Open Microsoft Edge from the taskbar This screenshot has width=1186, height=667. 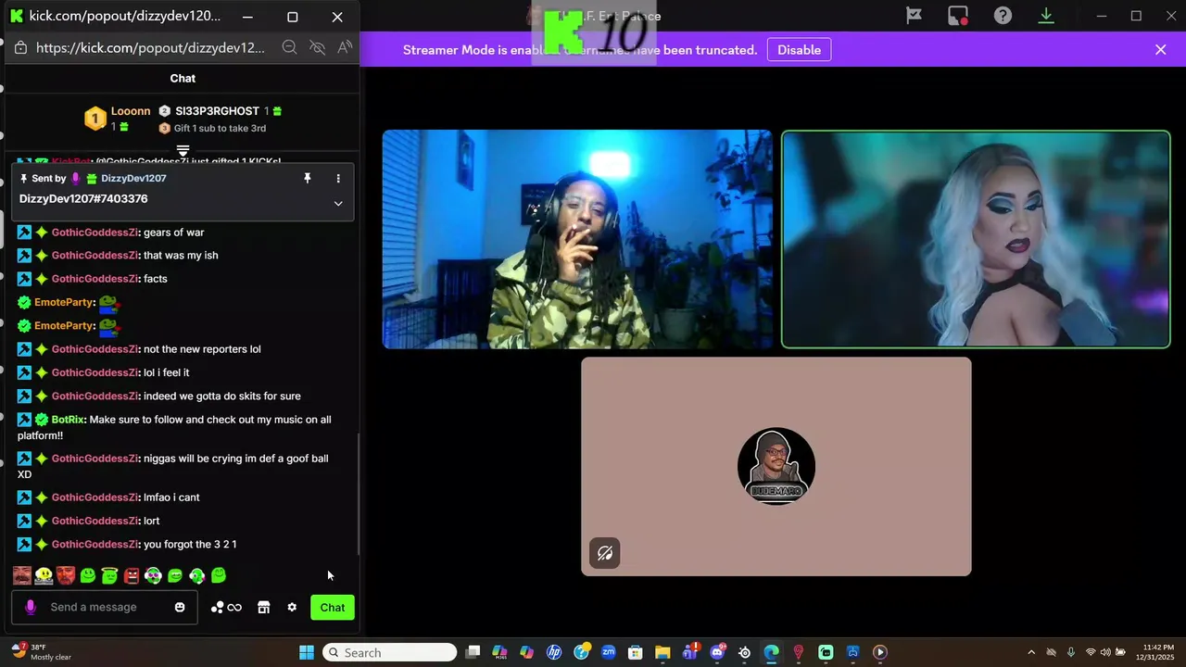click(x=771, y=652)
